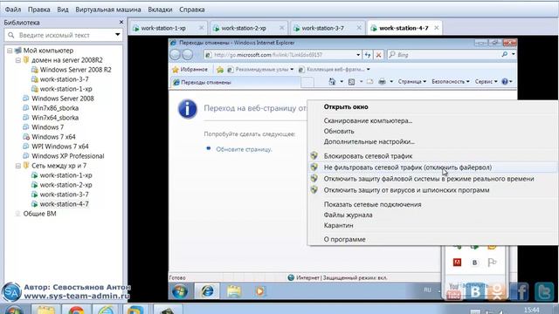Open the Виртуальная машина menu
The width and height of the screenshot is (559, 314).
[x=108, y=10]
